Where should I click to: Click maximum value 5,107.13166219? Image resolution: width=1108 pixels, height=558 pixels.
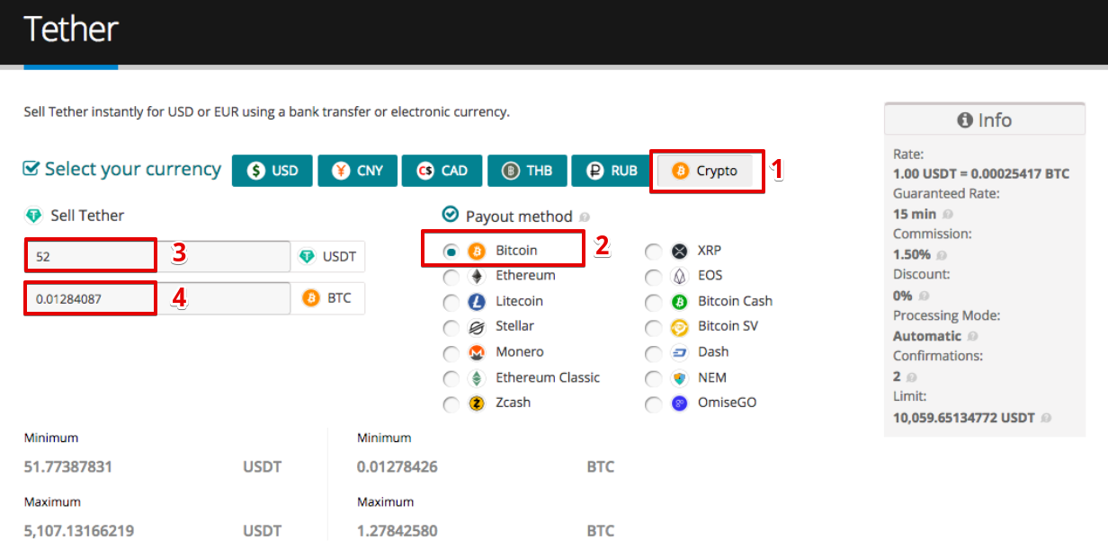79,531
